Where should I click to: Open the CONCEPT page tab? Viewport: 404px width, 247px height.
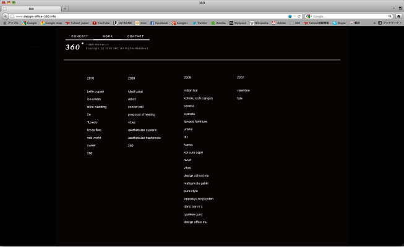click(x=80, y=36)
